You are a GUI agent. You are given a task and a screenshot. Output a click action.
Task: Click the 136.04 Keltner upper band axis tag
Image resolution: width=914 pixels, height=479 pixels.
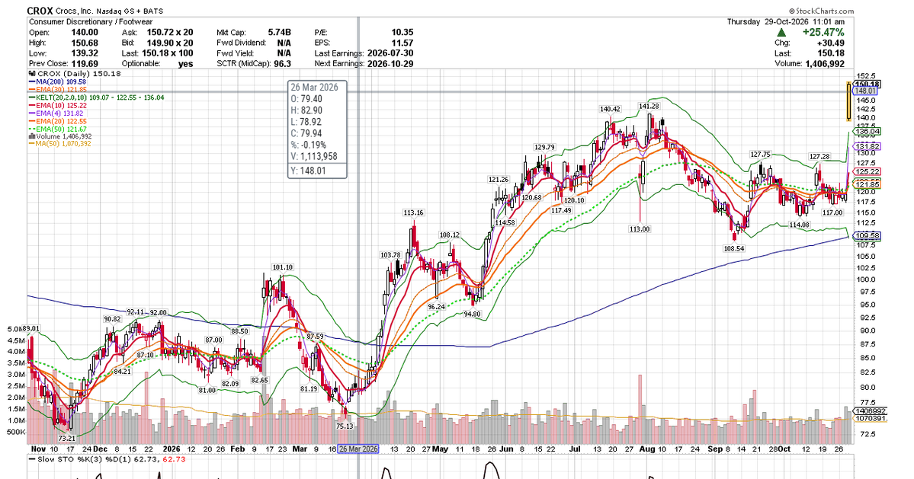(867, 132)
